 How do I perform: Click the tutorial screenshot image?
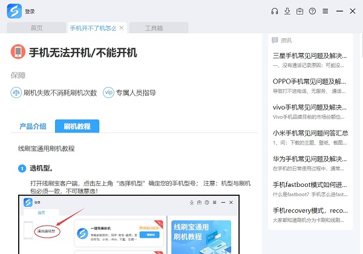[x=129, y=224]
